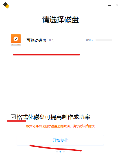Select the 可移动磁盘 entry name
The image size is (120, 155).
[36, 40]
